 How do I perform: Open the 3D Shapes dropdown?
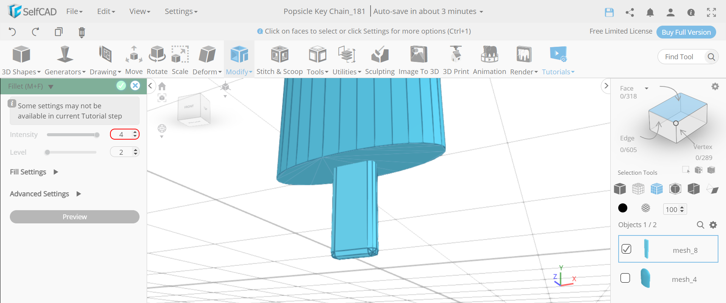point(21,60)
